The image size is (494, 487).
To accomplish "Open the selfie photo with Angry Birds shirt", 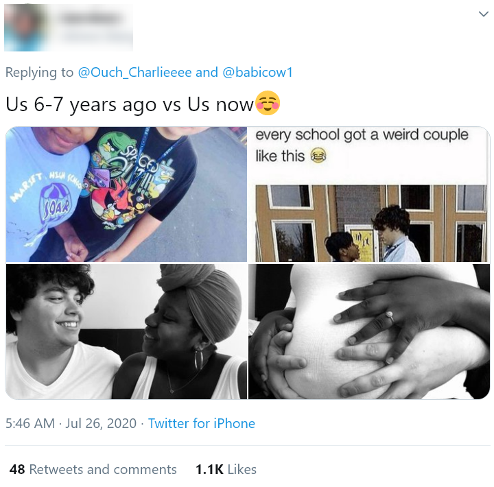I will click(126, 194).
